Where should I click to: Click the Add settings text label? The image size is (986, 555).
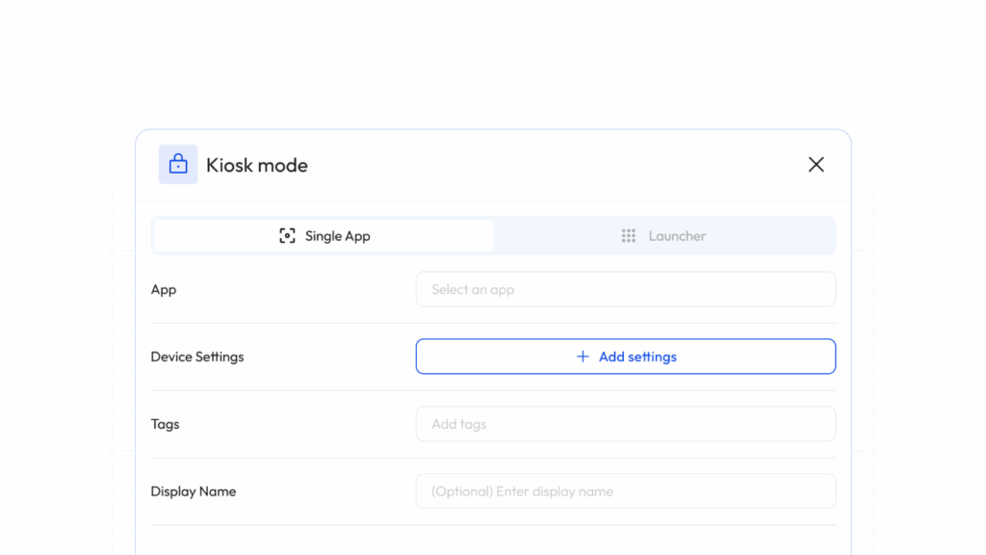[637, 357]
